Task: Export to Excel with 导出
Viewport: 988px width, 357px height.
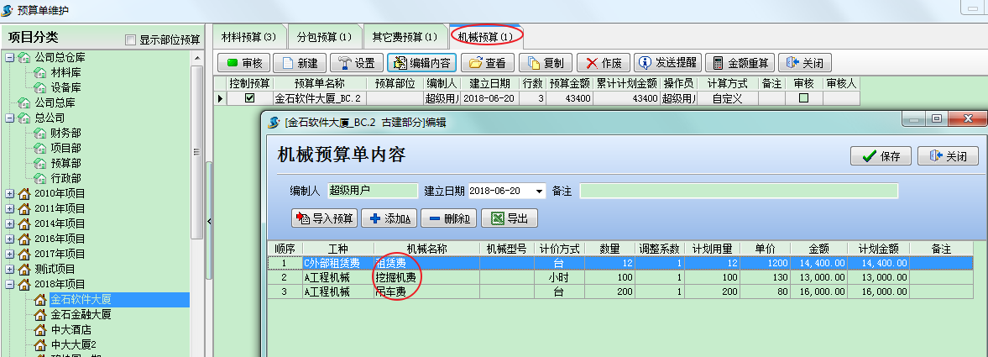Action: tap(510, 218)
